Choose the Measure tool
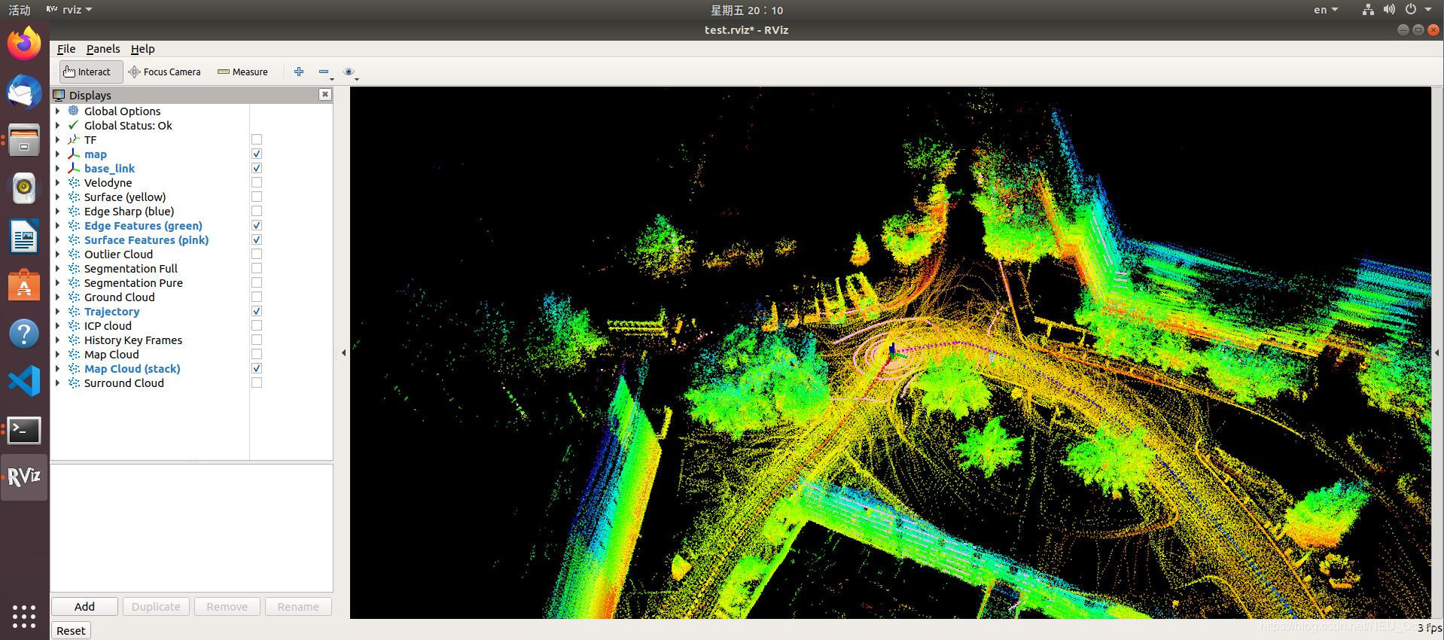 click(242, 72)
